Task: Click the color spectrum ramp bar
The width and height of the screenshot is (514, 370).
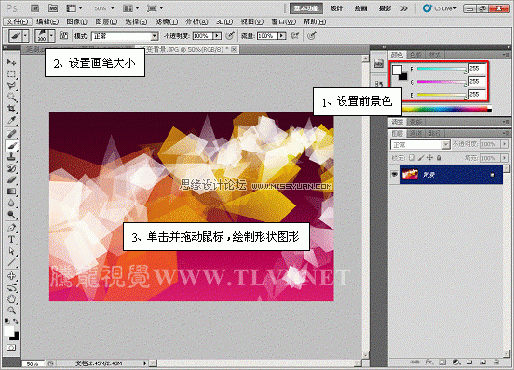Action: 446,110
